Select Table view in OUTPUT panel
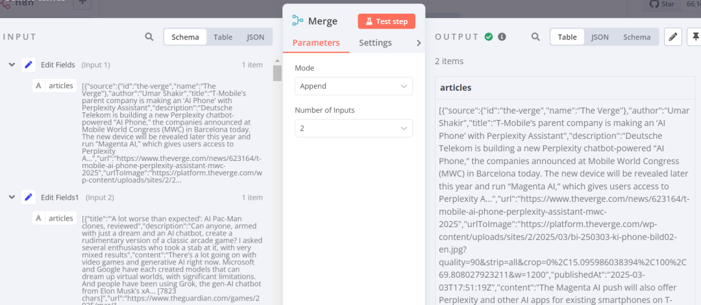 567,37
